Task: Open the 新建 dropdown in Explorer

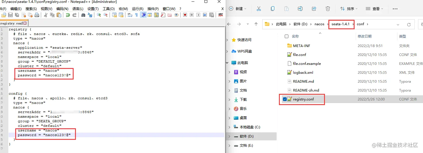Action: [238, 9]
